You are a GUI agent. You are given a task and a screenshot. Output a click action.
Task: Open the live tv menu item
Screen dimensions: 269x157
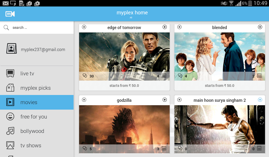click(37, 73)
